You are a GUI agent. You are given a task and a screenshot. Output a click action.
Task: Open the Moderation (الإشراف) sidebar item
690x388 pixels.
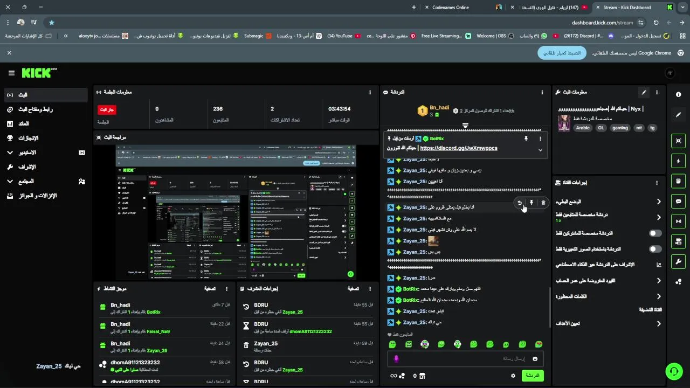(x=45, y=167)
